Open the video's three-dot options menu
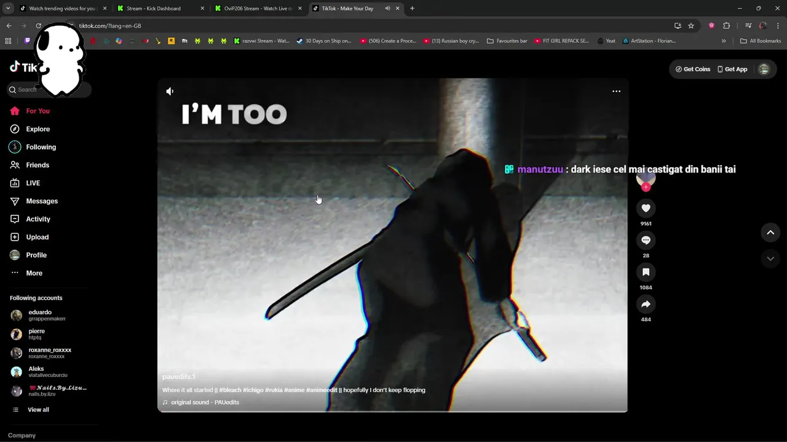Viewport: 787px width, 442px height. click(x=616, y=91)
